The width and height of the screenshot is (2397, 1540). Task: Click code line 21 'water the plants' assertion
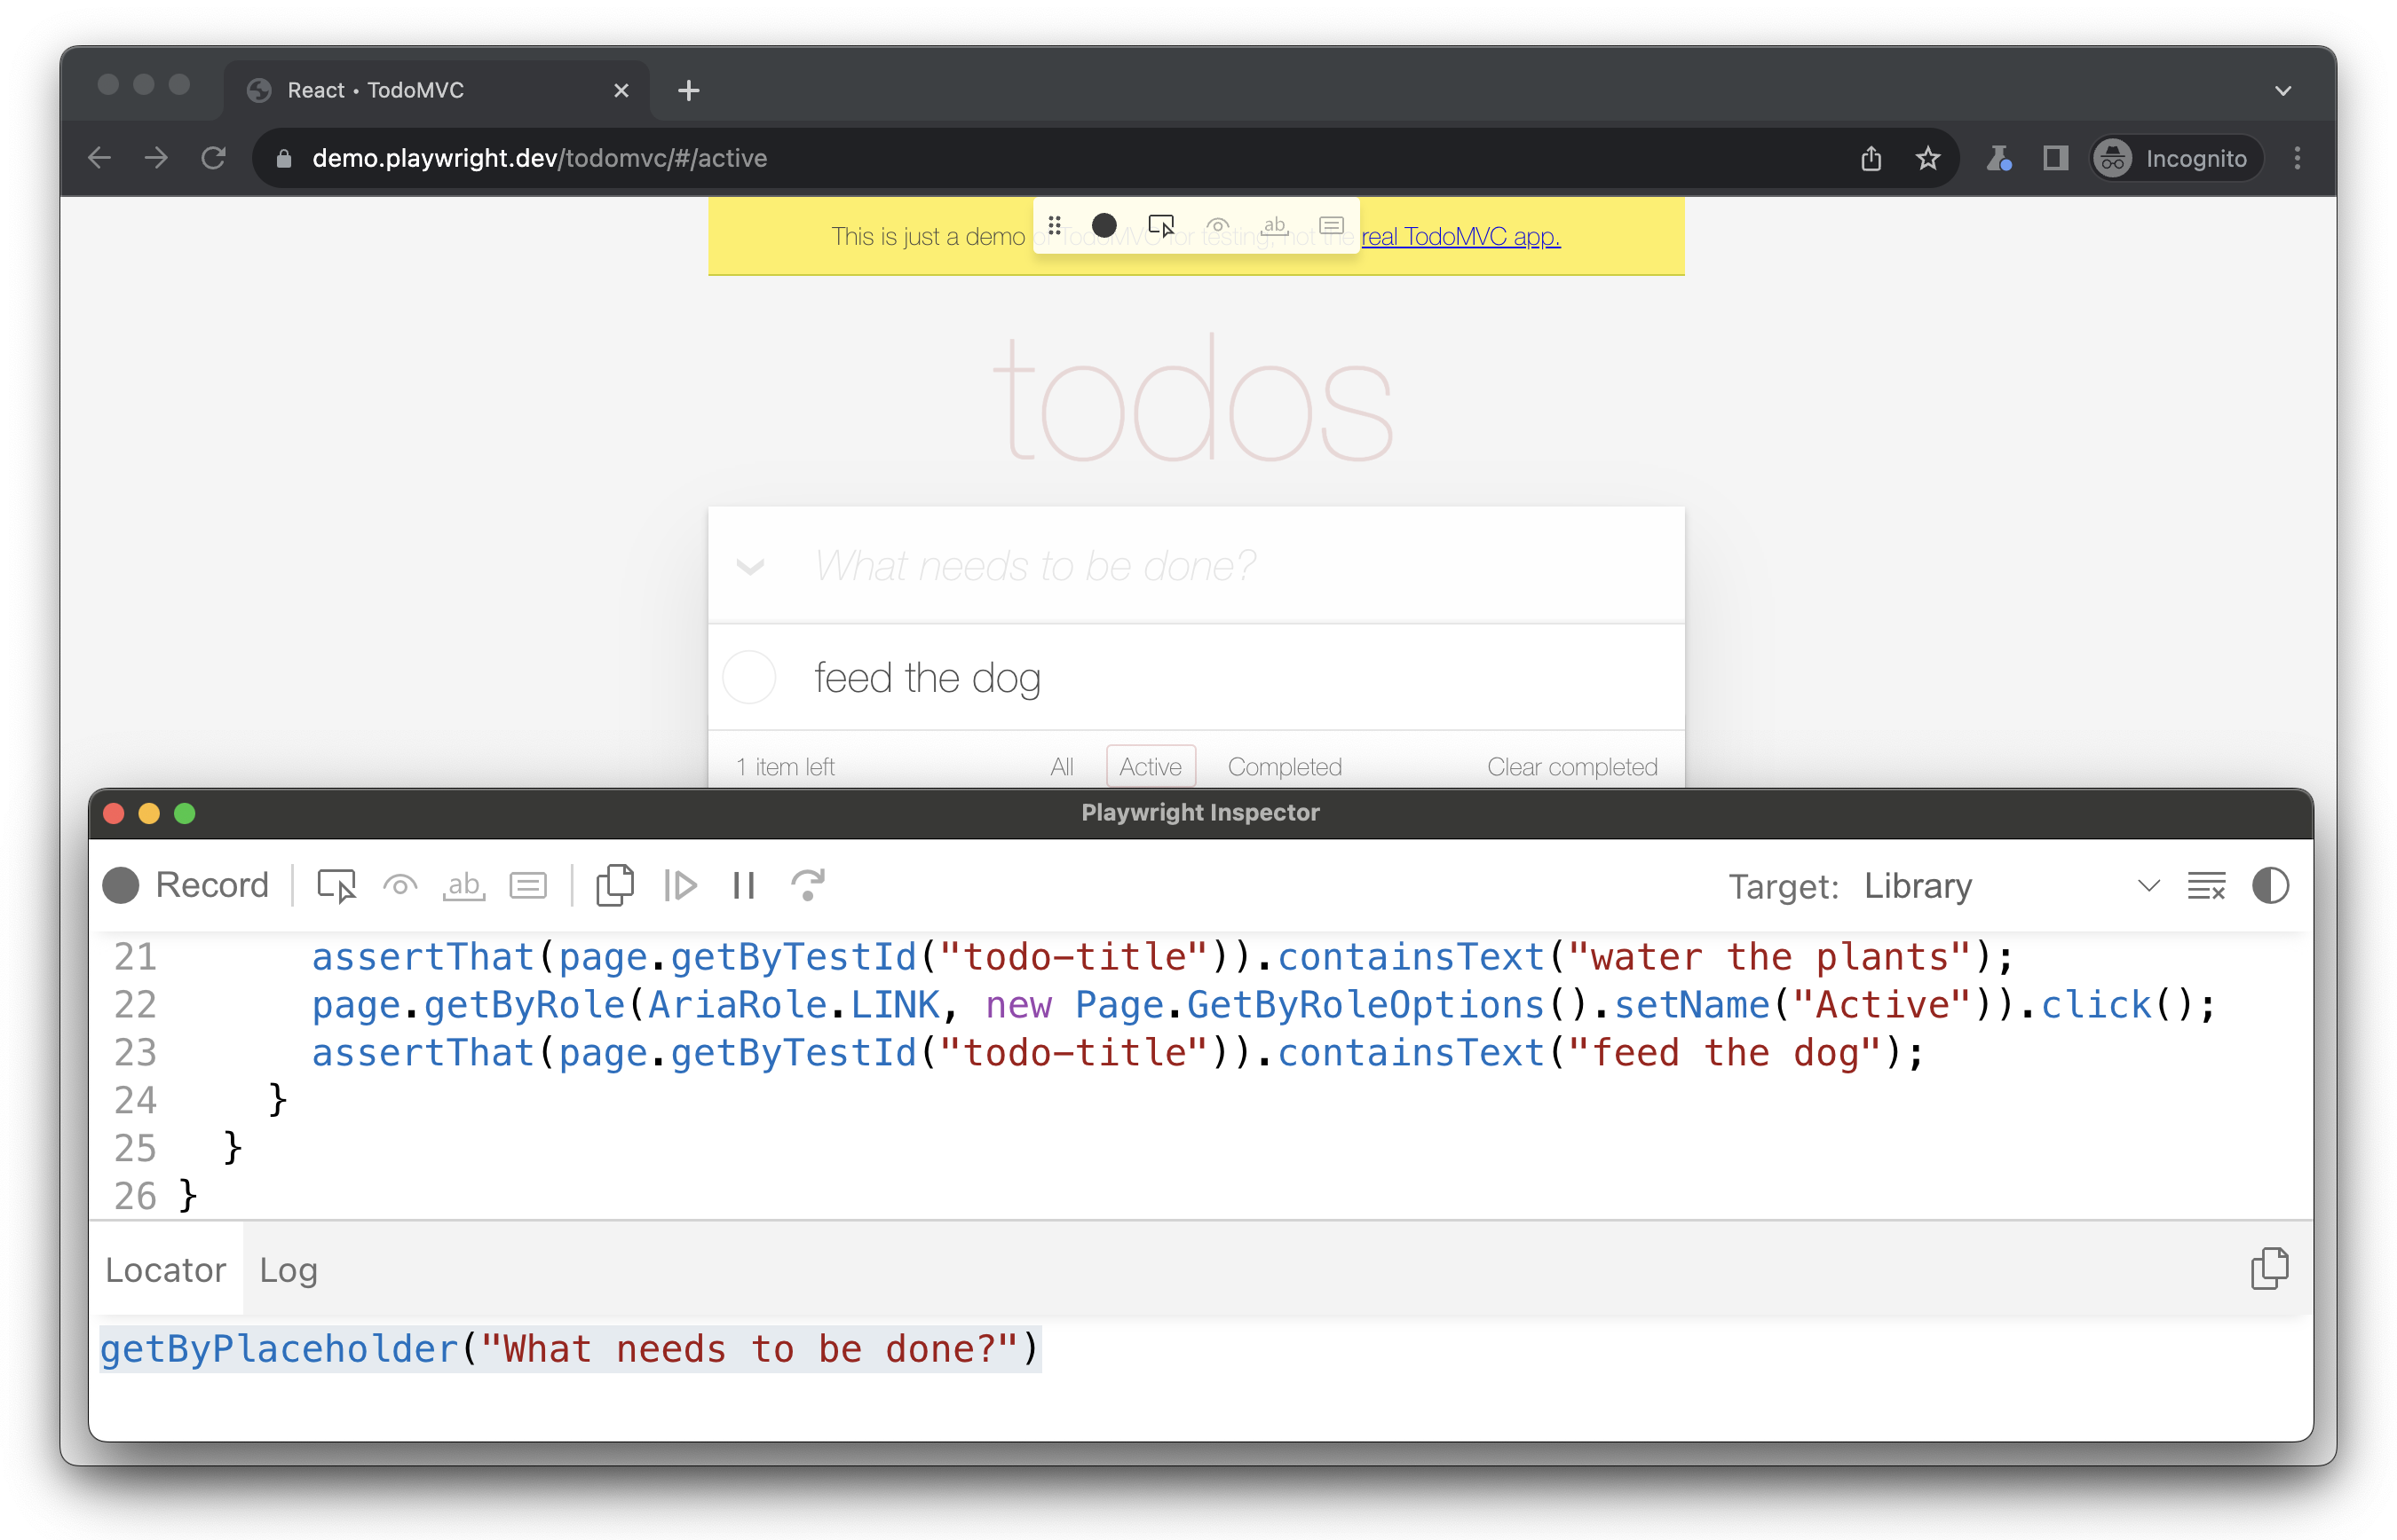[x=1162, y=956]
